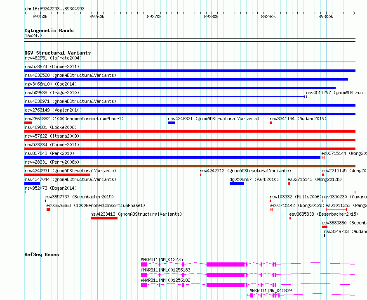Viewport: 367px width, 300px height.
Task: Select esv3657737 (Besenbacher2015) label
Action: click(79, 197)
